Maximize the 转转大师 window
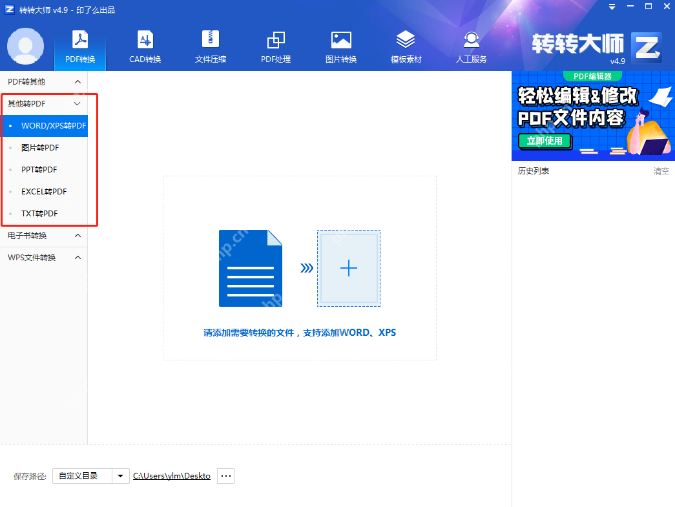This screenshot has height=507, width=675. click(x=649, y=6)
